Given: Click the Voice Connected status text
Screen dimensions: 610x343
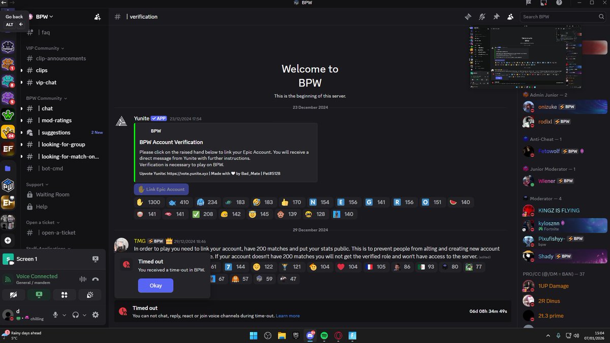Looking at the screenshot, I should [37, 276].
